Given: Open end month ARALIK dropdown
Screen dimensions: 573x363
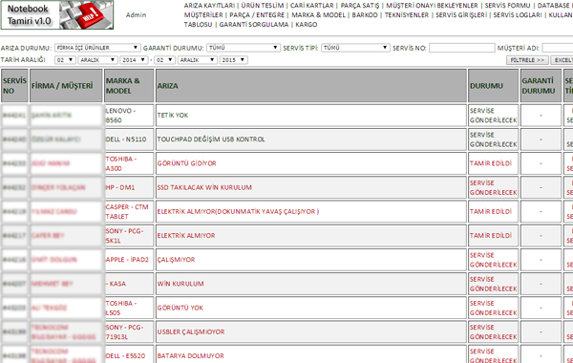Looking at the screenshot, I should [x=198, y=60].
